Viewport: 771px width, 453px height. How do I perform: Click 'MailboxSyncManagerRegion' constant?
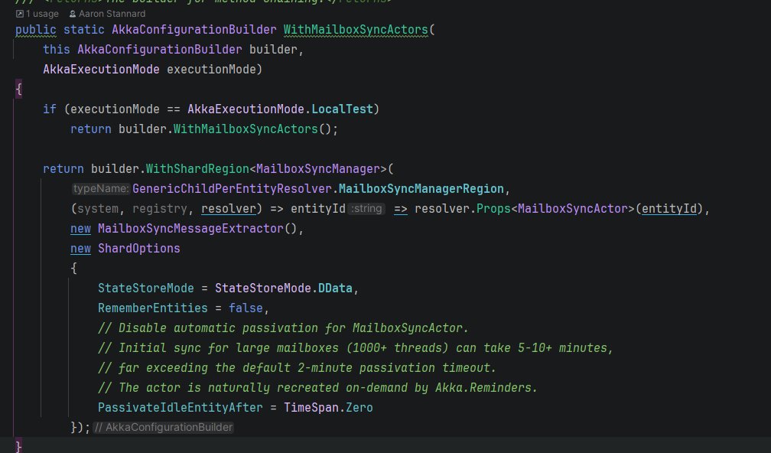[421, 189]
